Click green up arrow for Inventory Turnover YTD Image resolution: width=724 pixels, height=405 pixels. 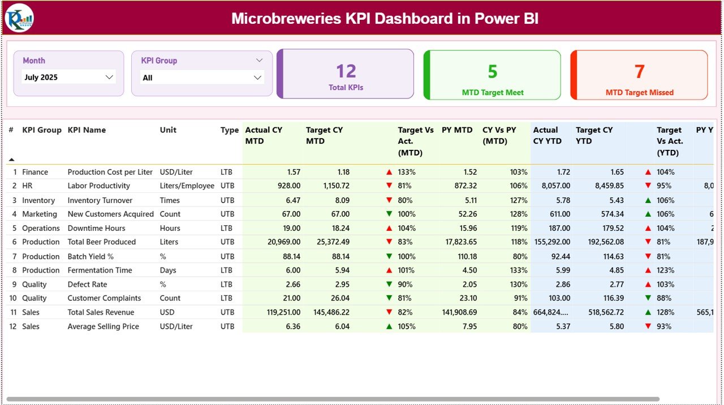pos(648,200)
